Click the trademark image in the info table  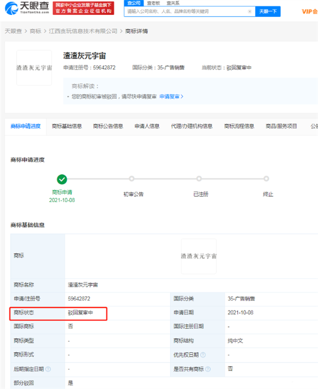tap(198, 256)
